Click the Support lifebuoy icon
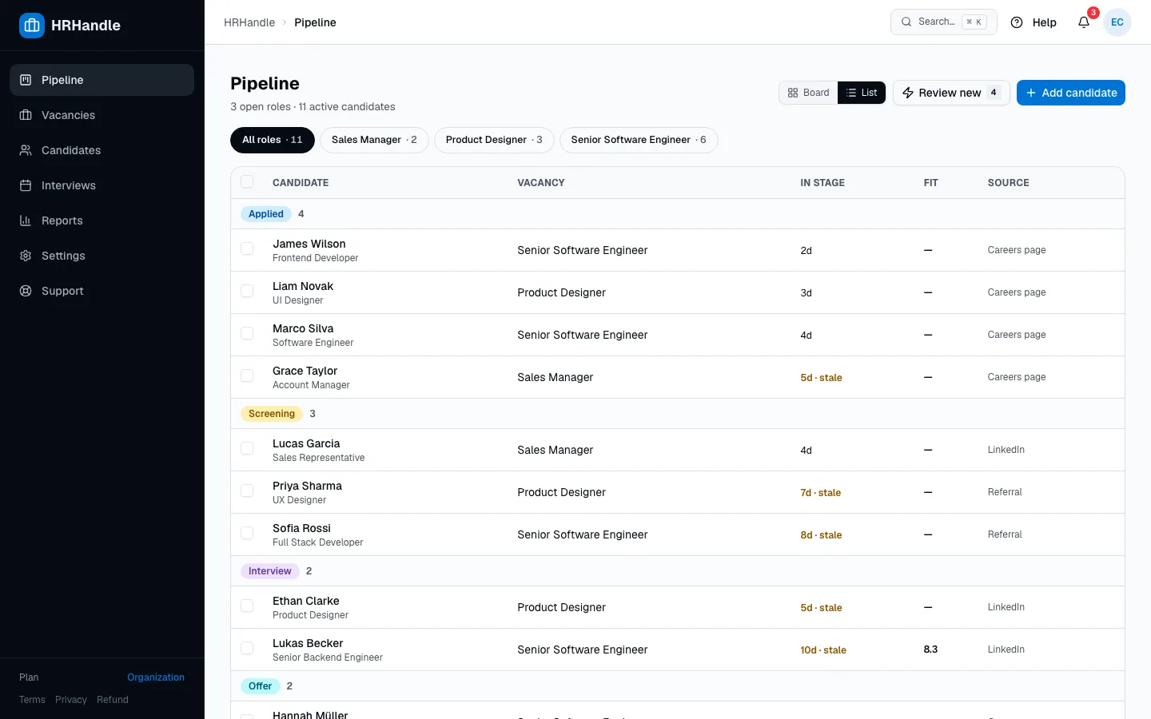1151x719 pixels. tap(26, 291)
